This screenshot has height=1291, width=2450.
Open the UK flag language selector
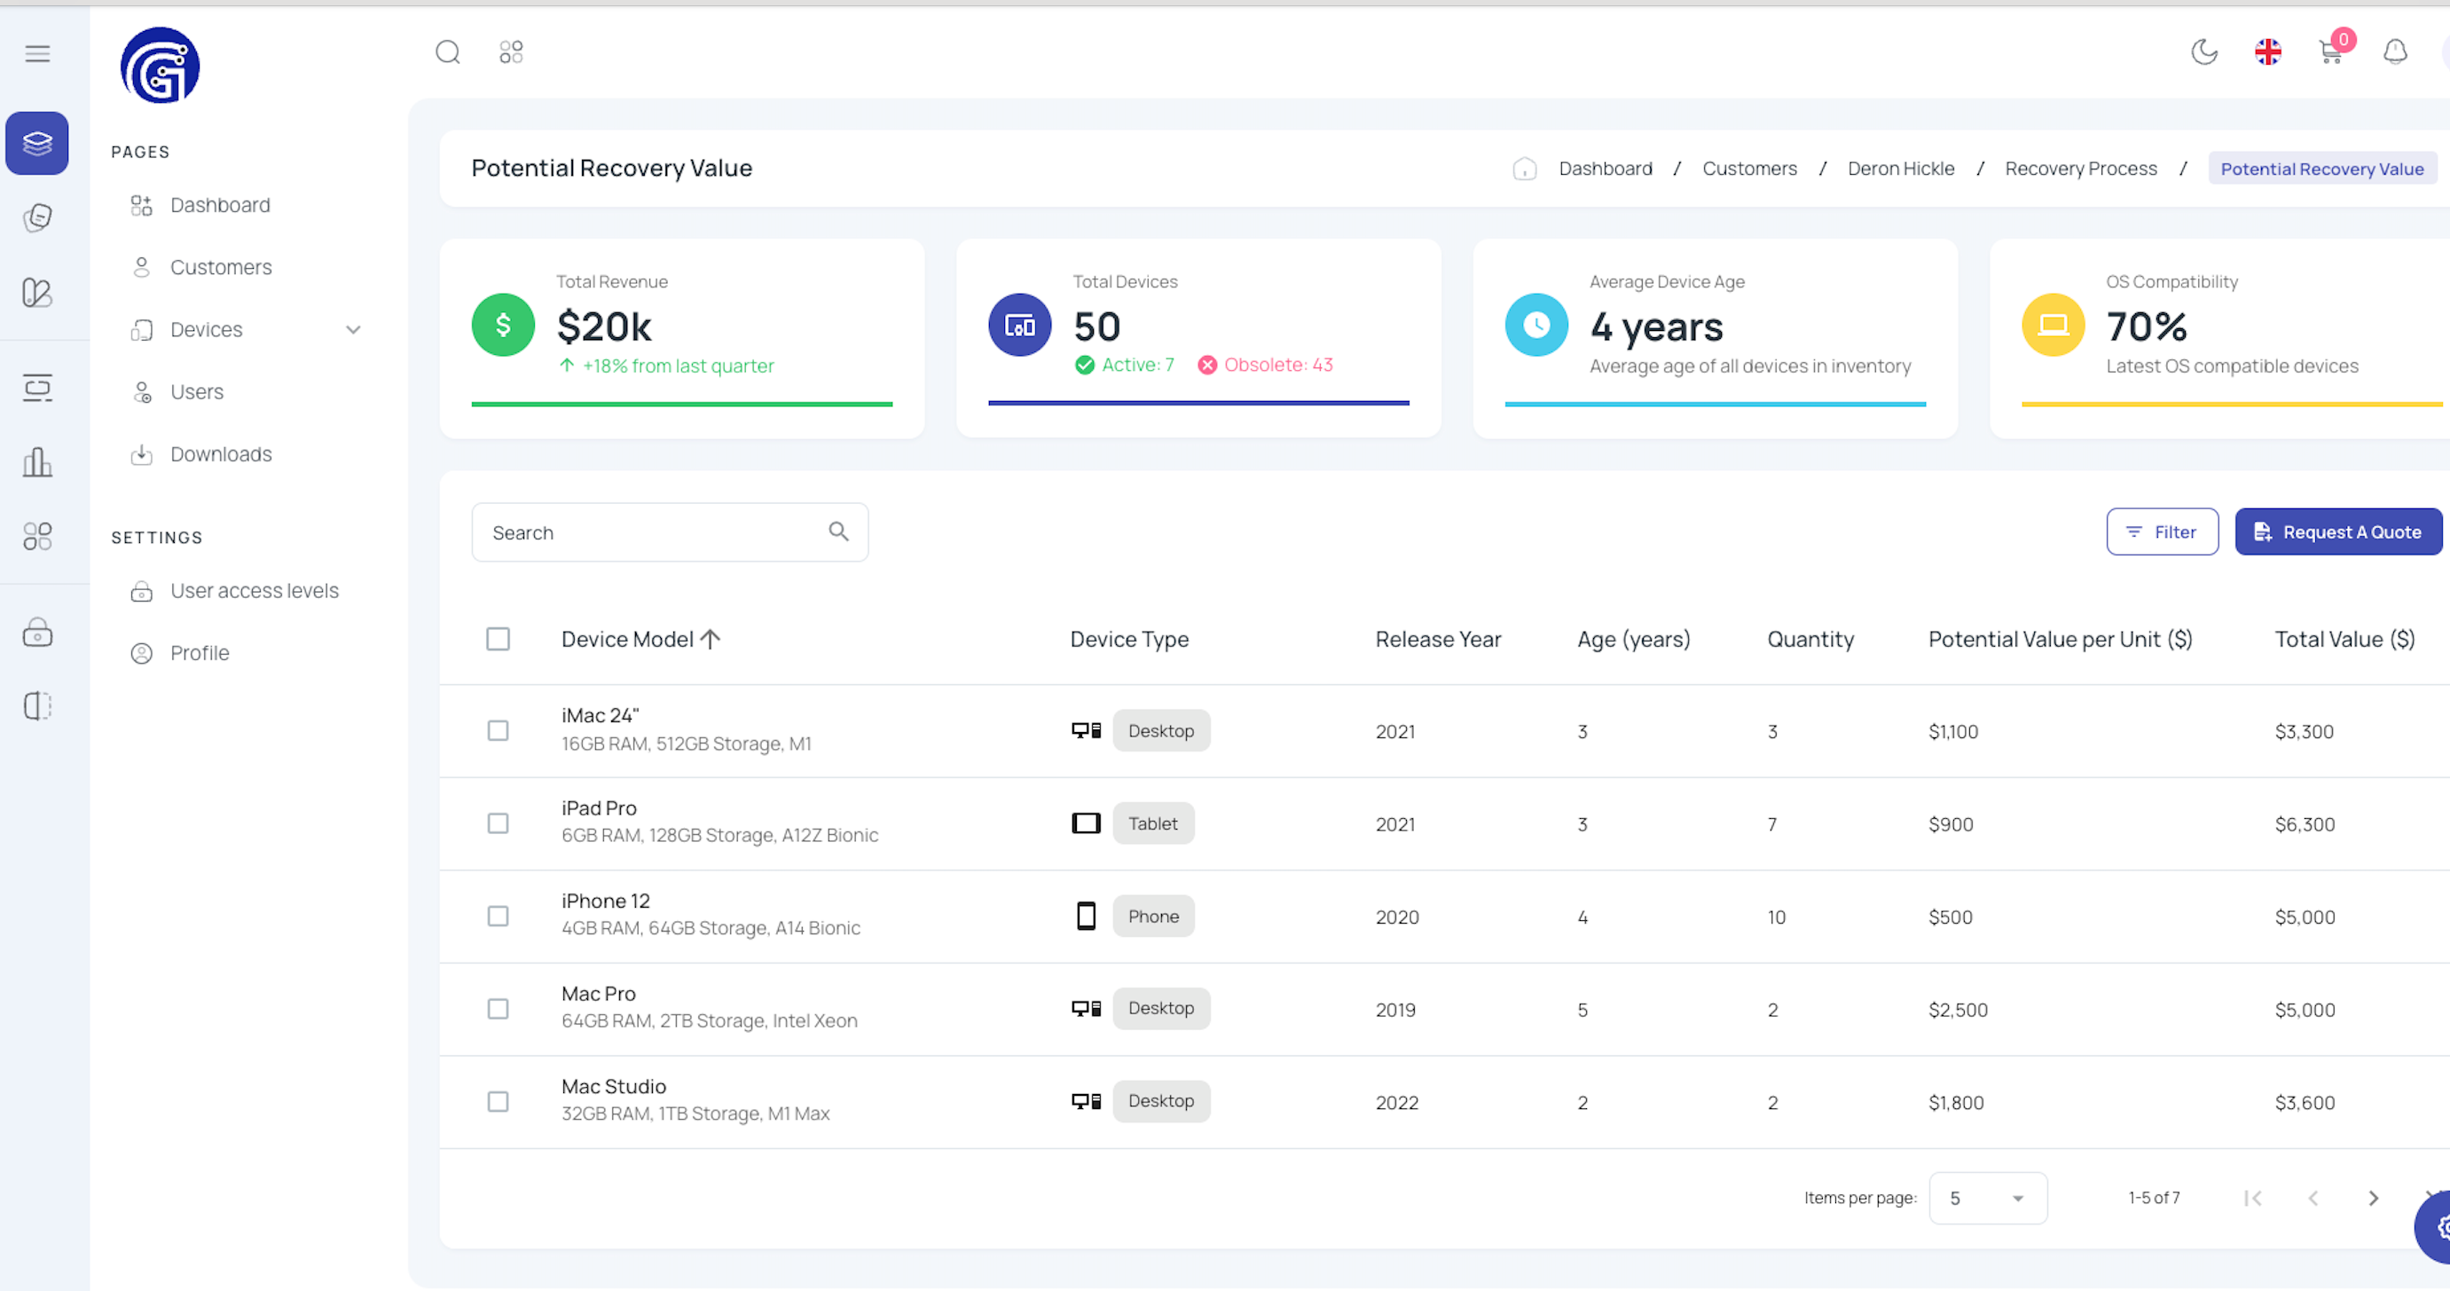click(2267, 52)
